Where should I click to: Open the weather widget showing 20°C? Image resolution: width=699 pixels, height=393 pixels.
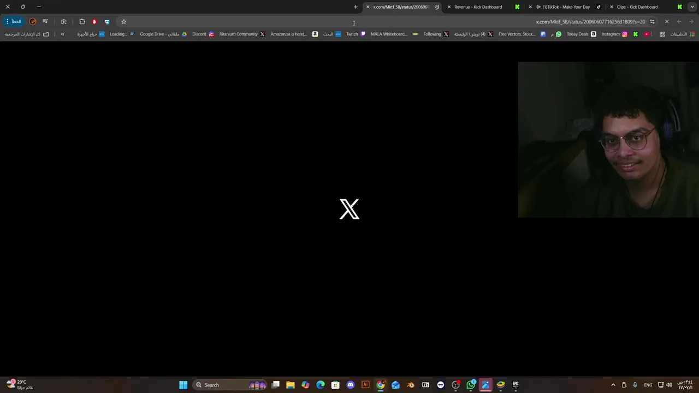coord(19,385)
